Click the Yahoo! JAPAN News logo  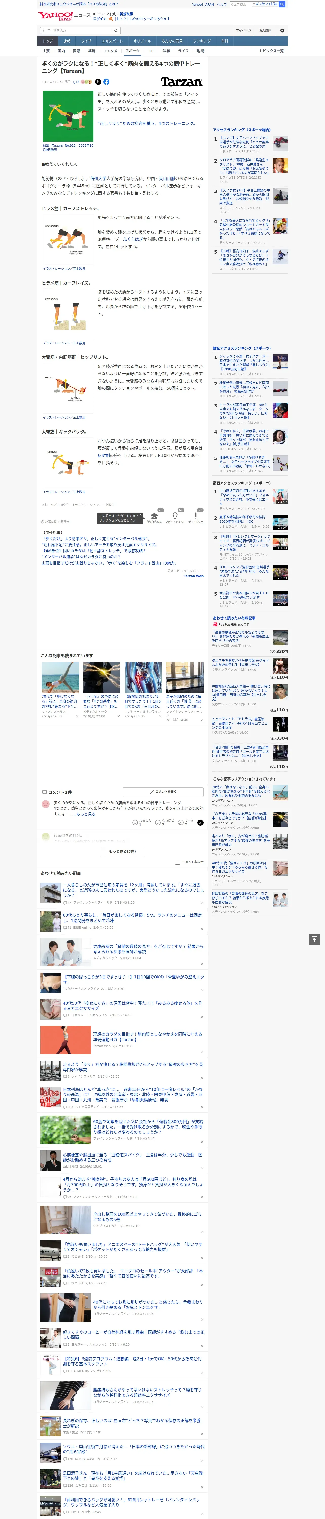coord(64,16)
